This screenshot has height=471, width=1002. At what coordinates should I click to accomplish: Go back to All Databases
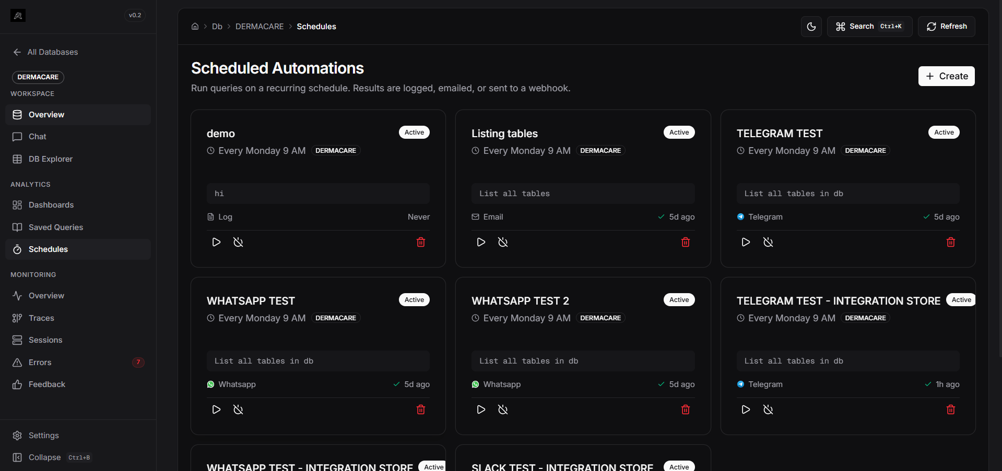pyautogui.click(x=45, y=52)
